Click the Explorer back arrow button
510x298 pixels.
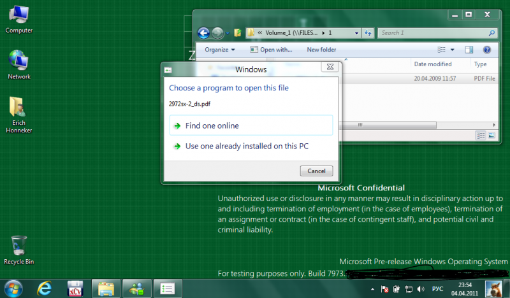pyautogui.click(x=203, y=33)
